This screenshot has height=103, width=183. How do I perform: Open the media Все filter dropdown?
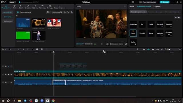pos(67,12)
